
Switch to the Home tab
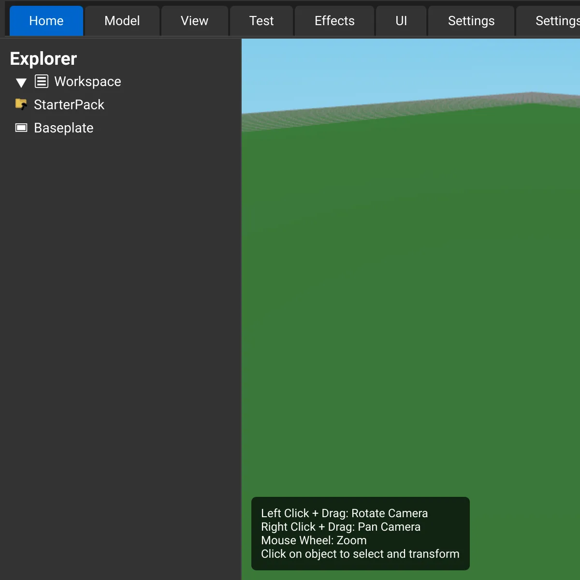point(46,21)
